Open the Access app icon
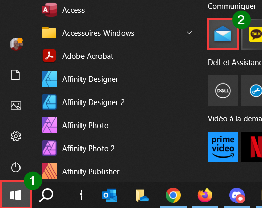262x208 pixels. pos(49,10)
